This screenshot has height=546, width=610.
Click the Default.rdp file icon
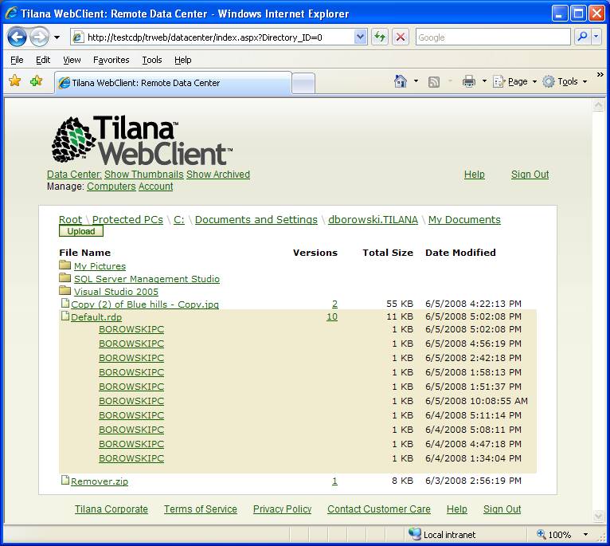65,316
